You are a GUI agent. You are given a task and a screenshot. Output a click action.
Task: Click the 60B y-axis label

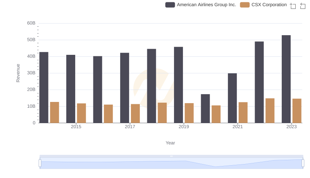[31, 23]
